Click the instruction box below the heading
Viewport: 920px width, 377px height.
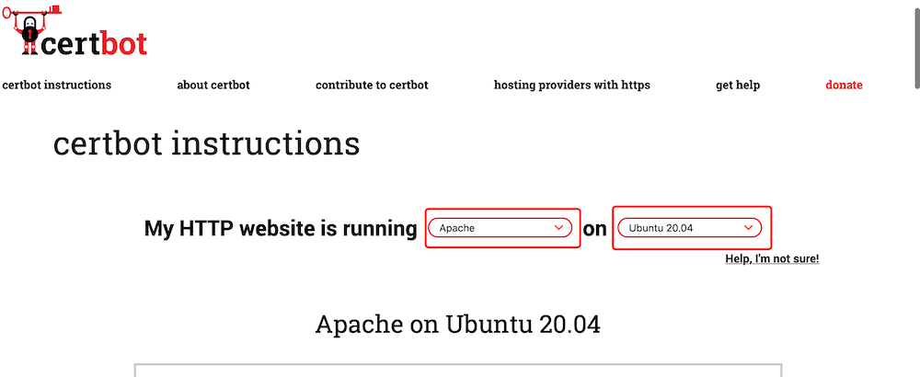point(458,370)
